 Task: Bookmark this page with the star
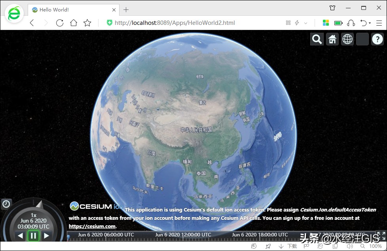87,23
